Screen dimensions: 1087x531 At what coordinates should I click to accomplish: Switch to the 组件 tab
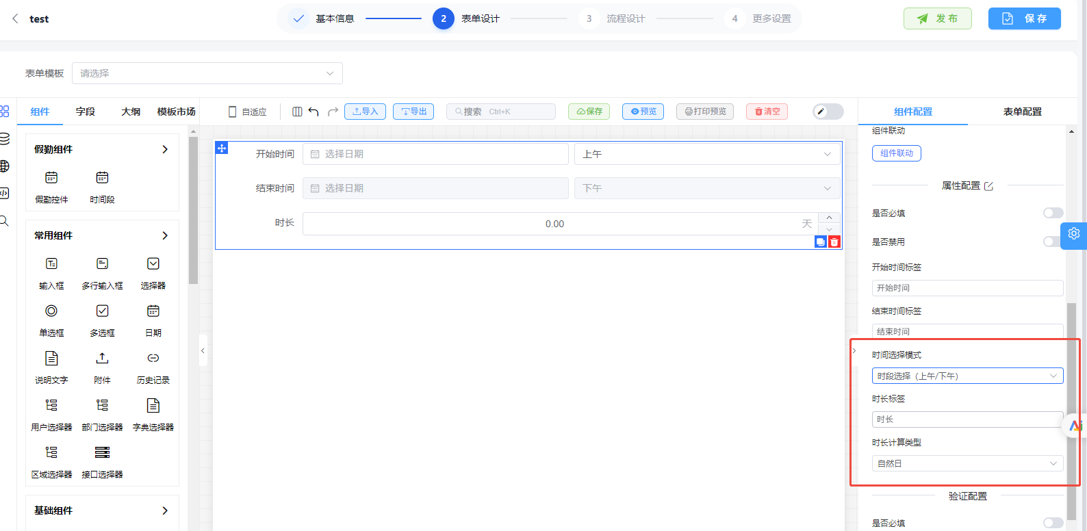tap(40, 112)
